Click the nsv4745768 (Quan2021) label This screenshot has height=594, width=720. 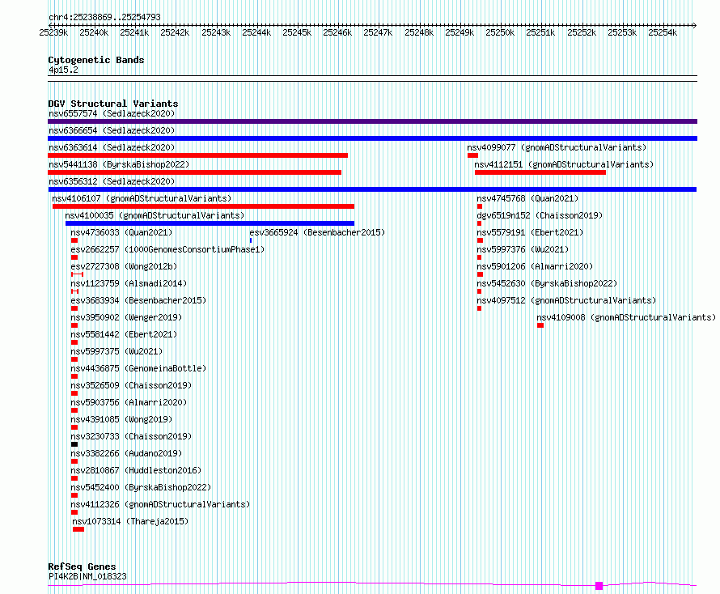click(527, 198)
